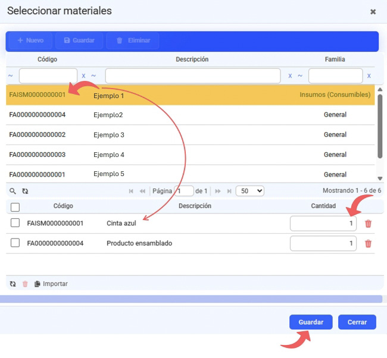The width and height of the screenshot is (387, 358).
Task: Clear the Descripción filter with its x
Action: tap(290, 76)
